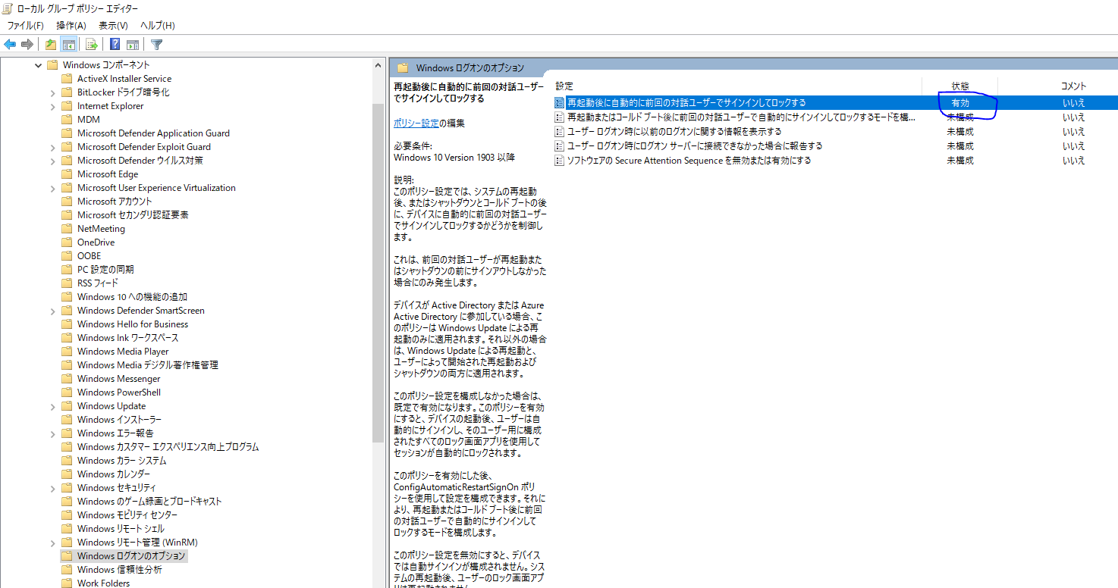
Task: Toggle the action pane visibility icon
Action: click(133, 44)
